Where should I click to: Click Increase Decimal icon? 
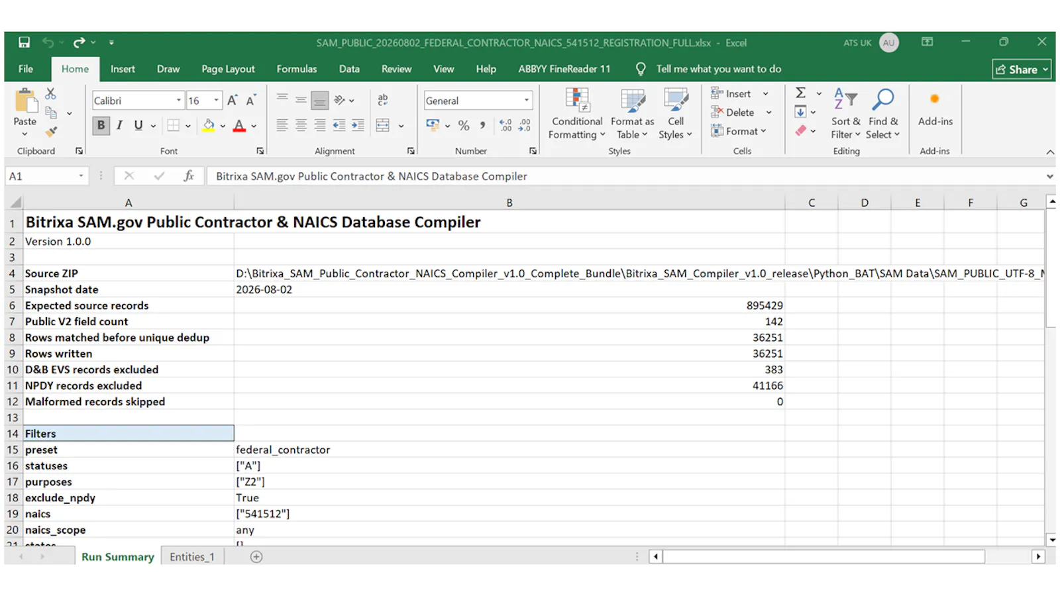point(505,125)
